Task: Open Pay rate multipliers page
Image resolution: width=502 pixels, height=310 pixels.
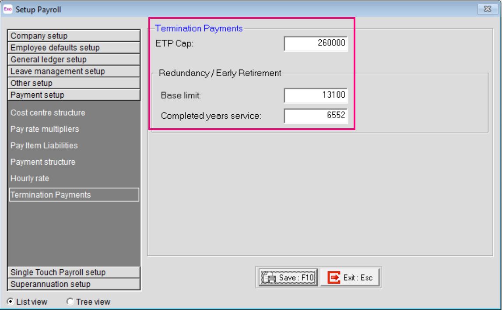Action: click(45, 129)
